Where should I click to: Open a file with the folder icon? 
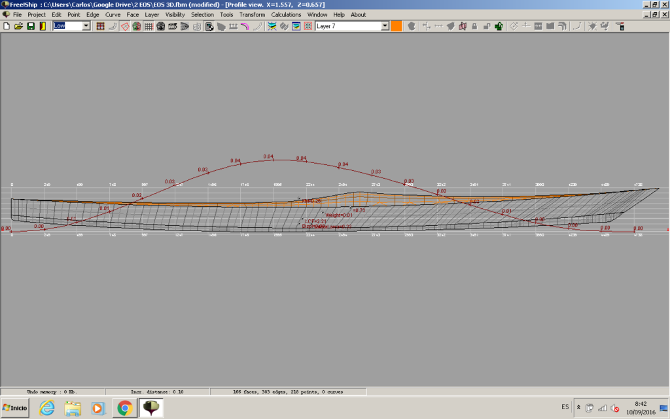(x=18, y=26)
